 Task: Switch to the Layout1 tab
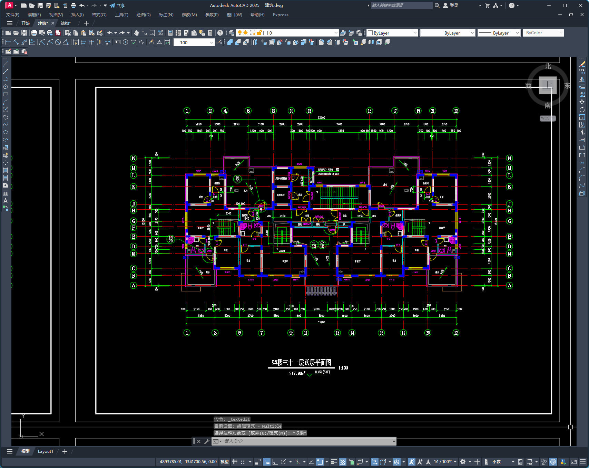[46, 451]
